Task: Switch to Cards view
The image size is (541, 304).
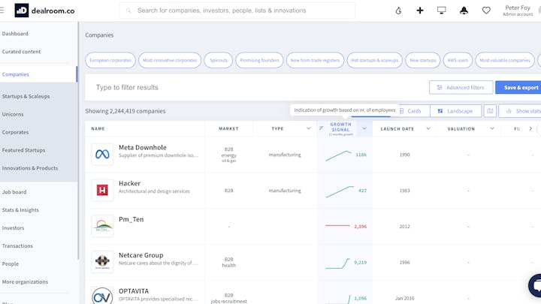Action: (x=410, y=111)
